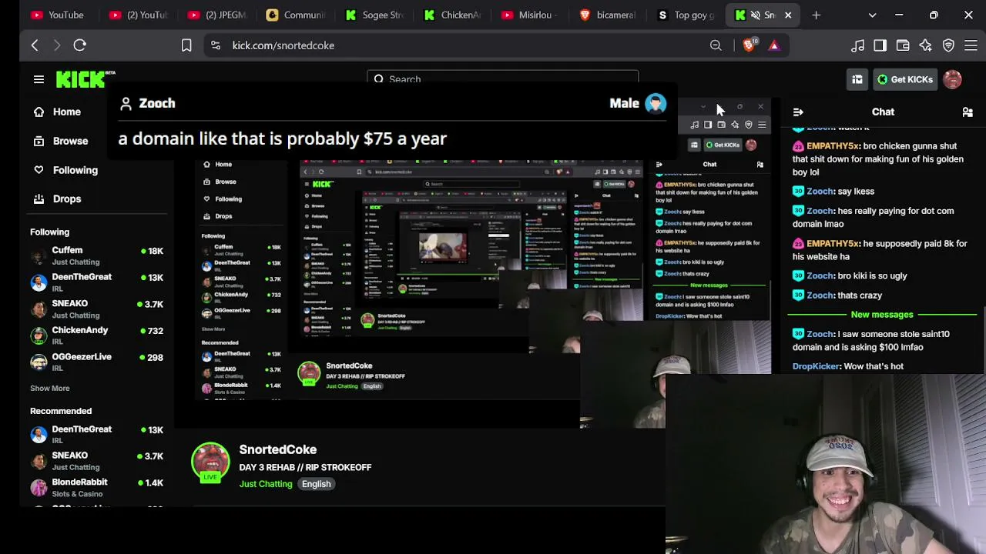Switch to the Sogee Stream Kick tab
This screenshot has width=986, height=554.
coord(374,15)
